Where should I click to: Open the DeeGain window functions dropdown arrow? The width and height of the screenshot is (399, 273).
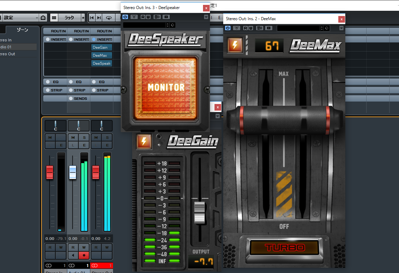[x=218, y=116]
